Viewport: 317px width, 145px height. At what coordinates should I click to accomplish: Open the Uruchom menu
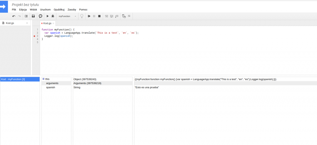coord(45,10)
